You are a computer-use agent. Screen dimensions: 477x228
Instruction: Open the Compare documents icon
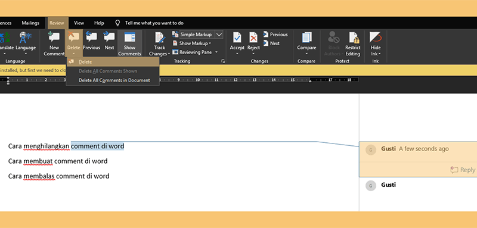click(x=306, y=38)
